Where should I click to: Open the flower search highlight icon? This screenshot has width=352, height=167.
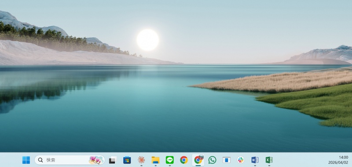pos(96,160)
